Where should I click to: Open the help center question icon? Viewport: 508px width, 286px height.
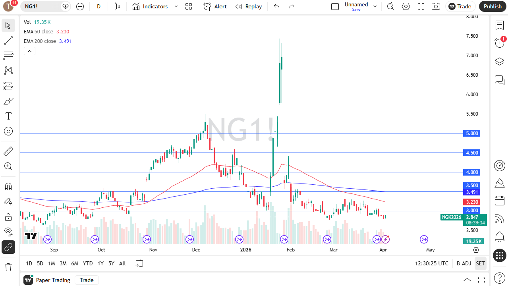pyautogui.click(x=500, y=278)
